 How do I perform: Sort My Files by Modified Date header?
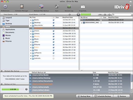pyautogui.click(x=71, y=17)
